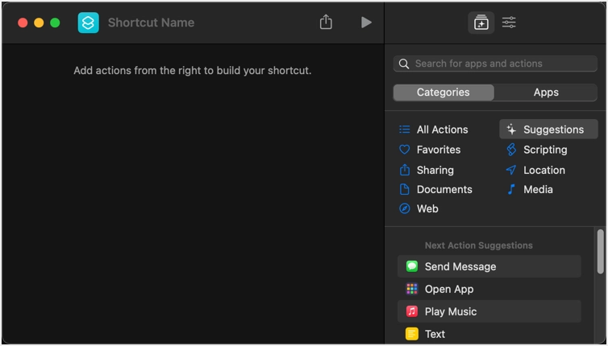This screenshot has width=608, height=346.
Task: Switch to the Categories tab
Action: (x=444, y=93)
